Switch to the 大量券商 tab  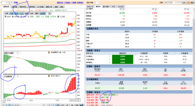point(31,7)
